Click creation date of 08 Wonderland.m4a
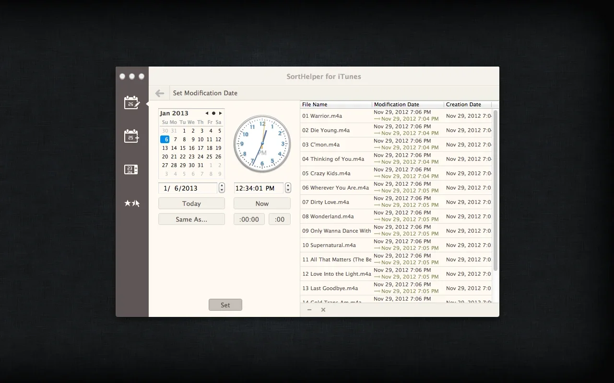Screen dimensions: 614x383 pyautogui.click(x=469, y=216)
